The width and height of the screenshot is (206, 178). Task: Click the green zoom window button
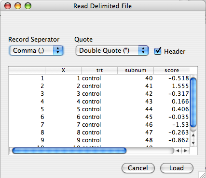click(x=28, y=6)
